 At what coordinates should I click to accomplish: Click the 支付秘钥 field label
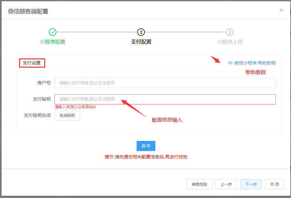(42, 99)
